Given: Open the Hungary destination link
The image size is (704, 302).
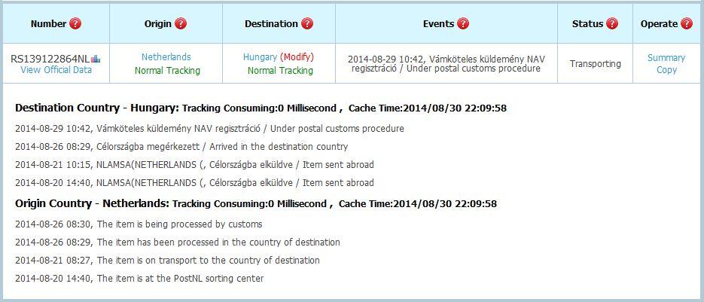Looking at the screenshot, I should pos(260,56).
